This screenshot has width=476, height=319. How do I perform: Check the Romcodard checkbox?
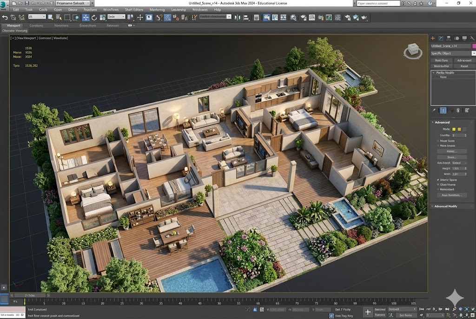pyautogui.click(x=438, y=189)
